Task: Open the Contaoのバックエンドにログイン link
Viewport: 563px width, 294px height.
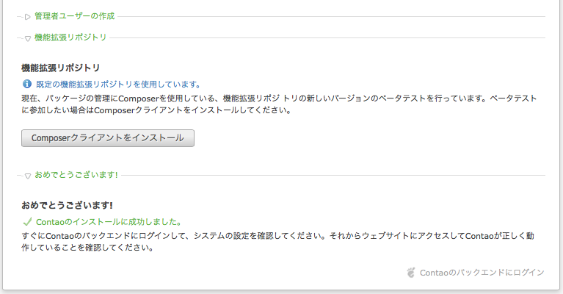Action: pos(482,273)
